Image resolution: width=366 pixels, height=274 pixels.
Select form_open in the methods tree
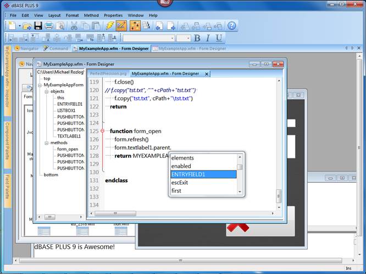(68, 149)
